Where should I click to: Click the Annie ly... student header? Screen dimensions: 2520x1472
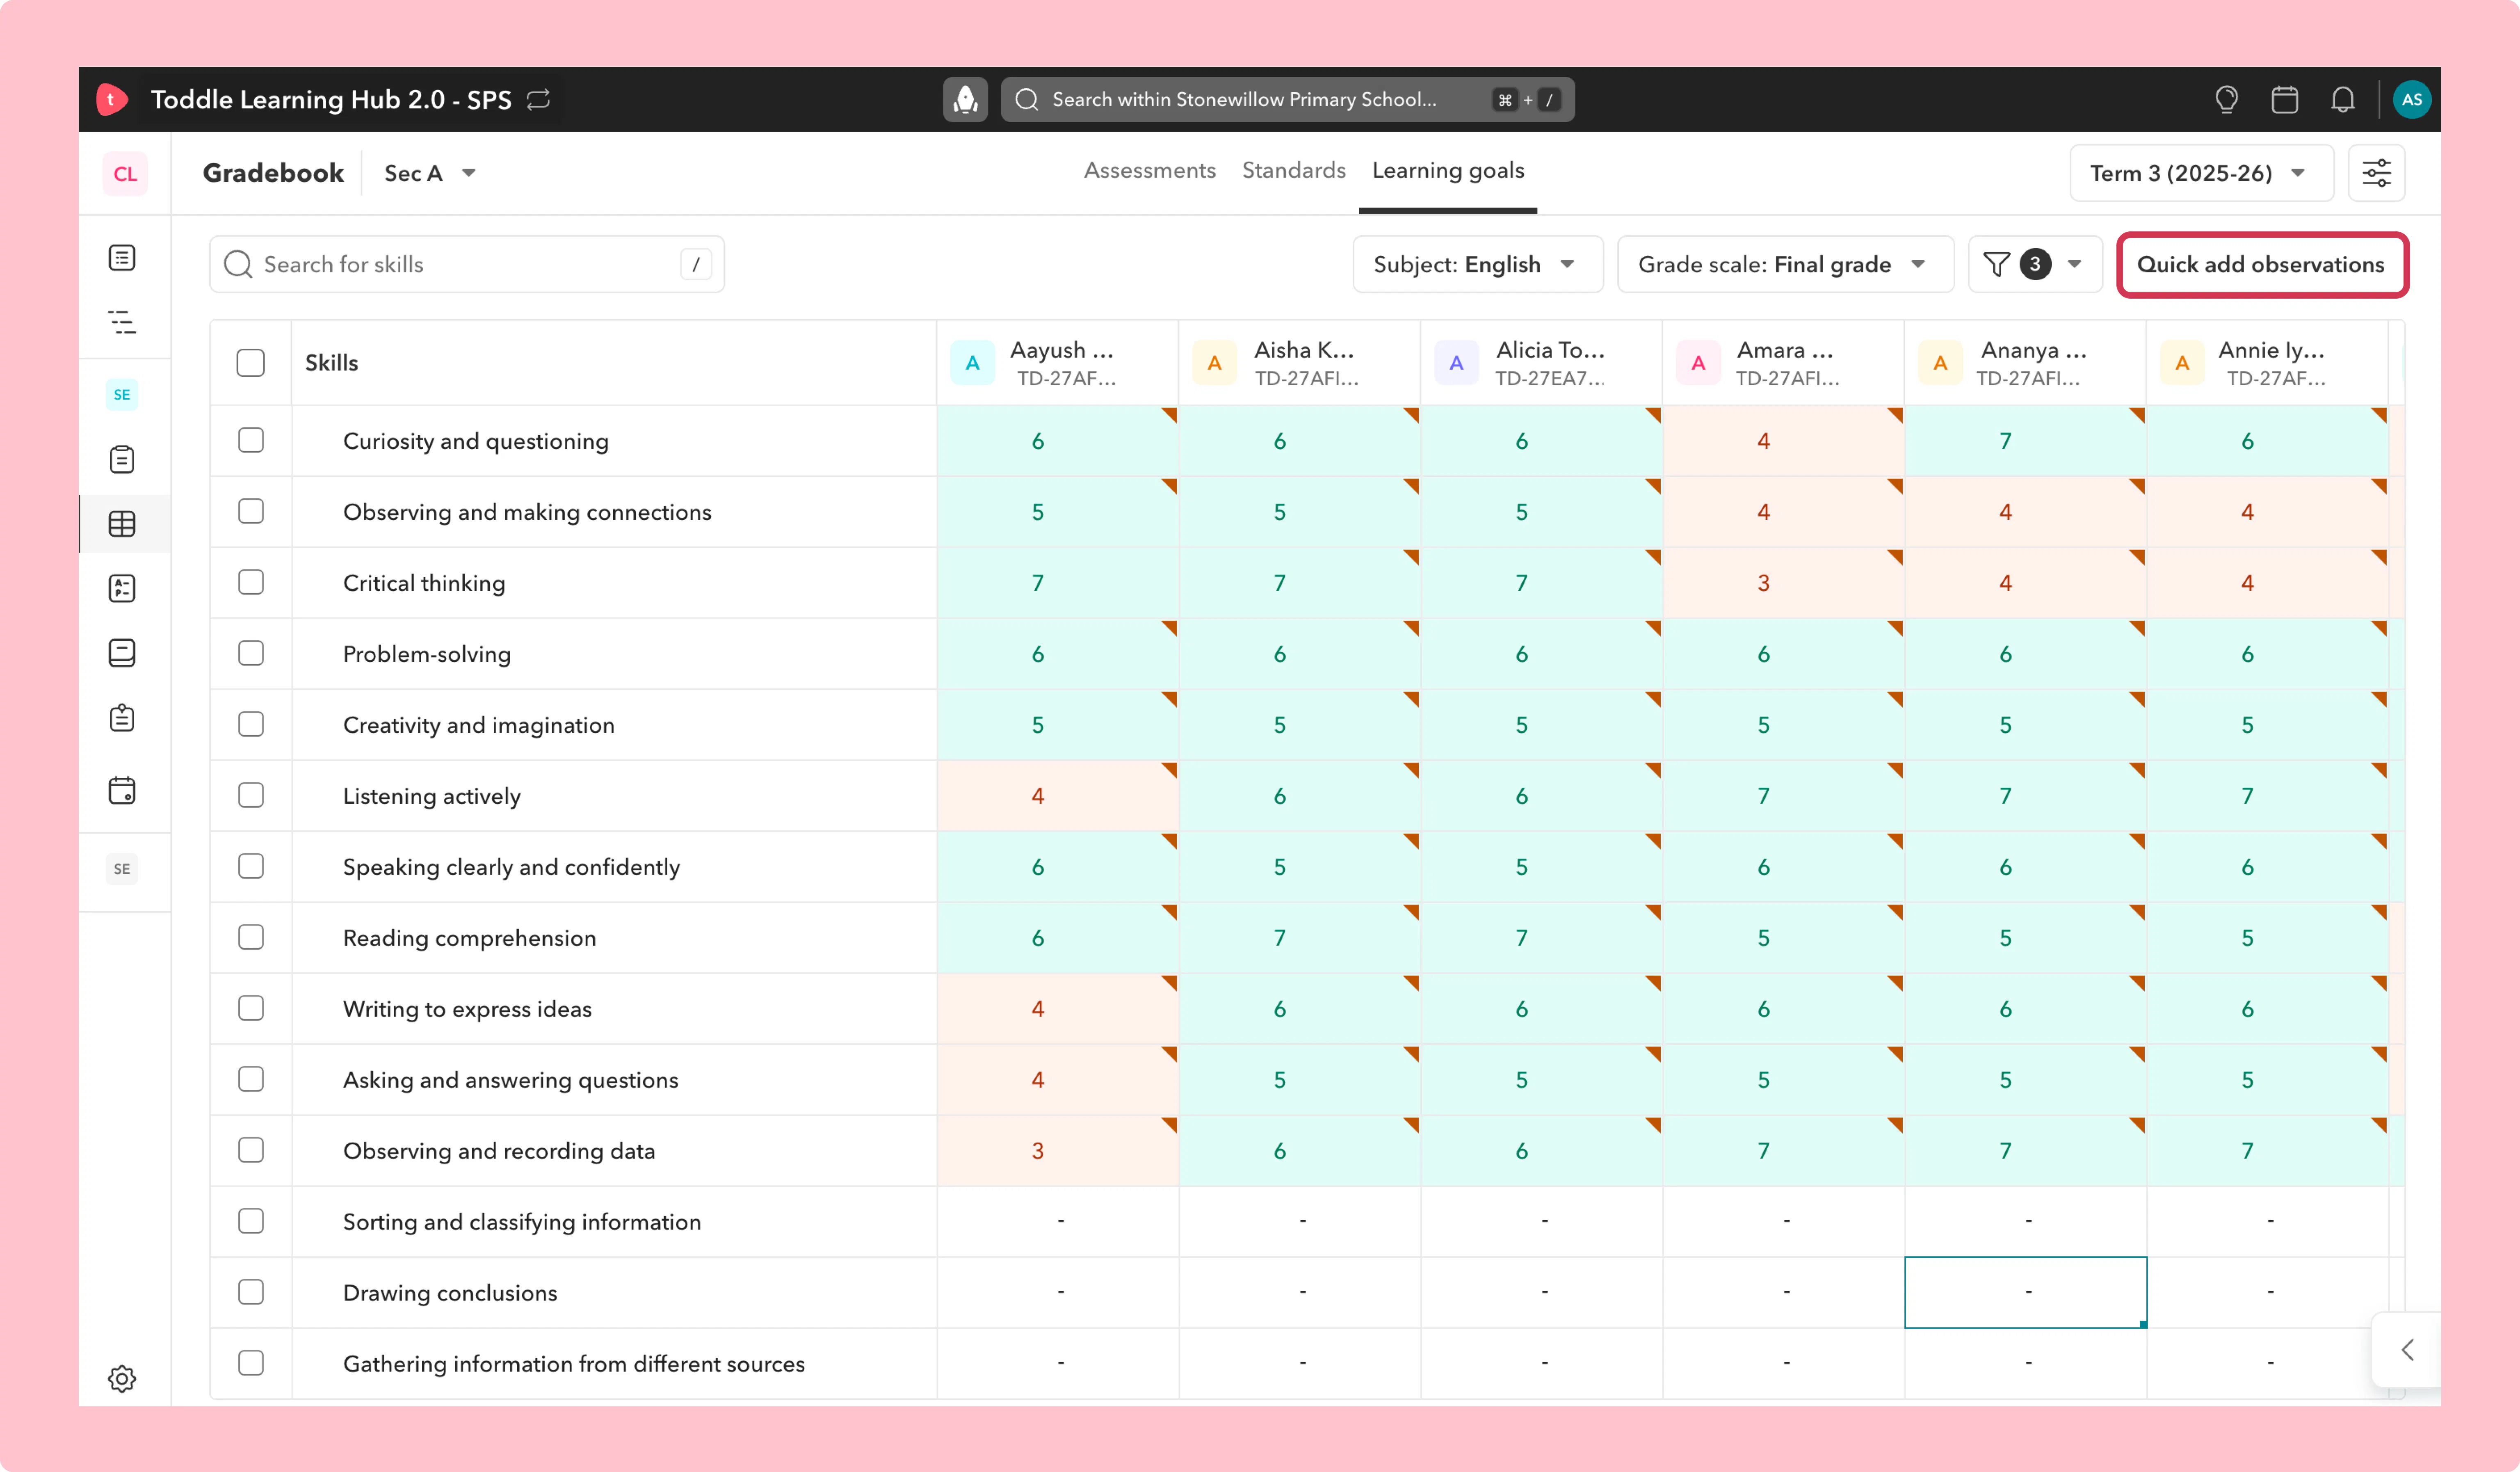pos(2267,363)
